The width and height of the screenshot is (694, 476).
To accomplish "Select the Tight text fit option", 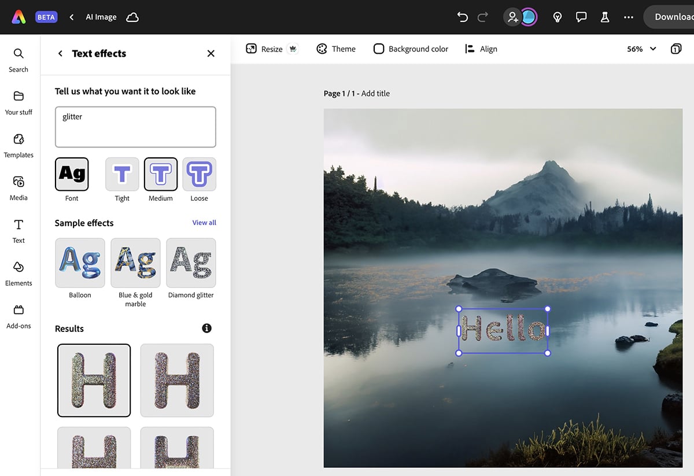I will pyautogui.click(x=122, y=174).
